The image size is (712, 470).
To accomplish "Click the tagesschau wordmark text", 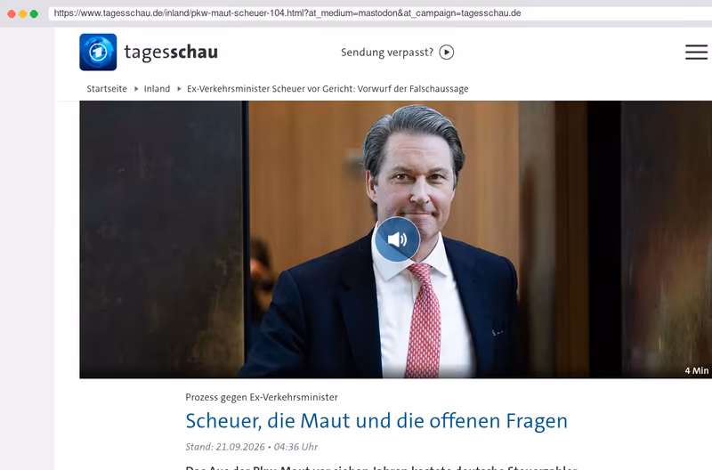I will coord(171,53).
